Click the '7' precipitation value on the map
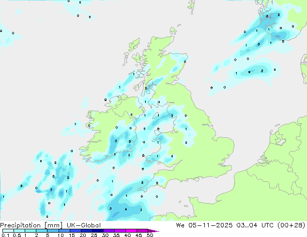This screenshot has height=237, width=307. coord(51,190)
